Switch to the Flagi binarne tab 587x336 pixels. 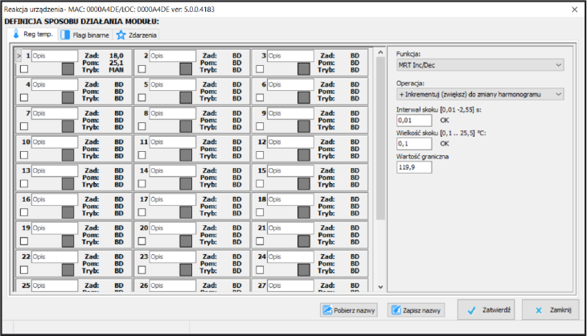85,35
